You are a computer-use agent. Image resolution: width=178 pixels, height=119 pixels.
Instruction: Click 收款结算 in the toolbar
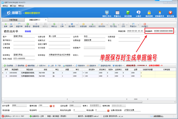(83, 25)
